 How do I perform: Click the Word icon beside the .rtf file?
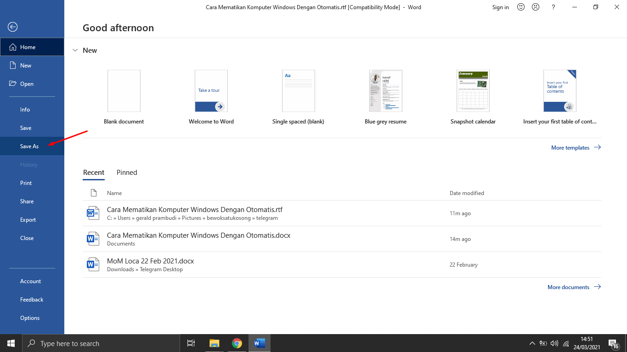(93, 213)
